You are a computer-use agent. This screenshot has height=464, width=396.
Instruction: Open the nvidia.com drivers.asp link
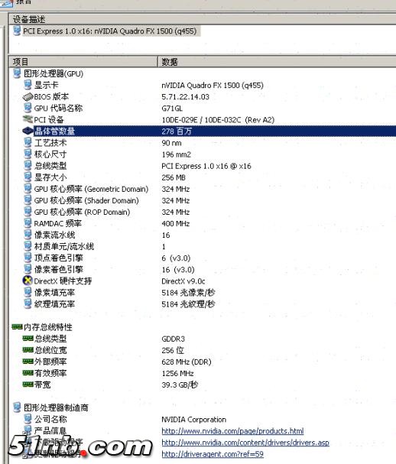tap(245, 443)
